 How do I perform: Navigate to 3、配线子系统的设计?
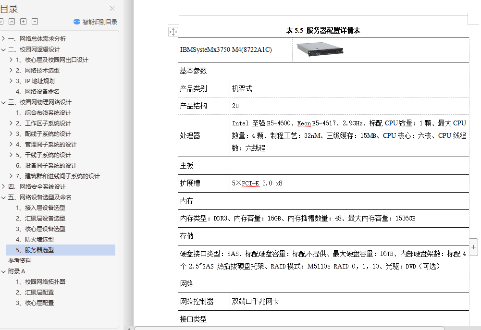click(x=44, y=134)
